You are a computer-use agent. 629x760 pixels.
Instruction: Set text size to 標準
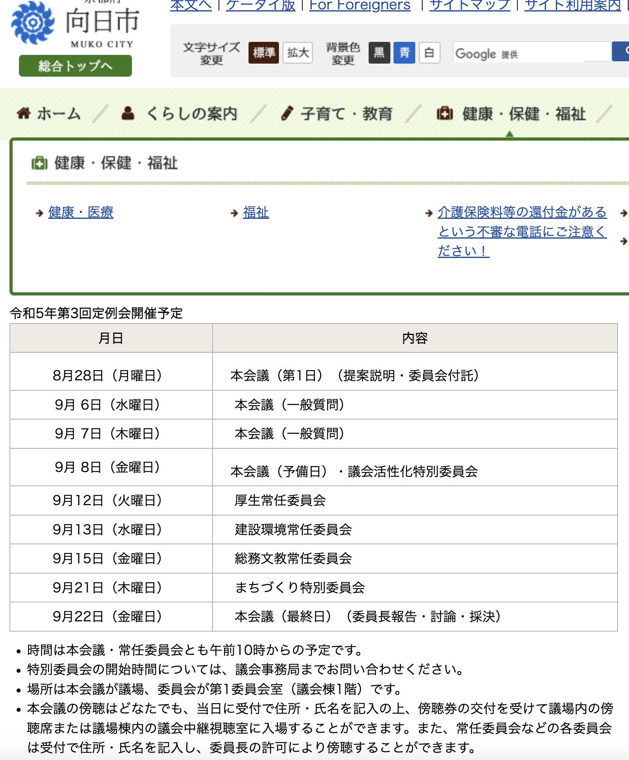coord(264,53)
